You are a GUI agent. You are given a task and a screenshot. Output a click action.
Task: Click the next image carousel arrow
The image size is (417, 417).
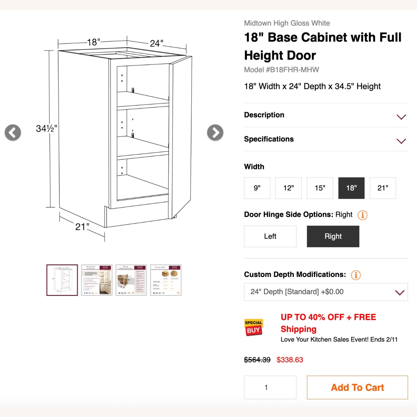pyautogui.click(x=215, y=133)
